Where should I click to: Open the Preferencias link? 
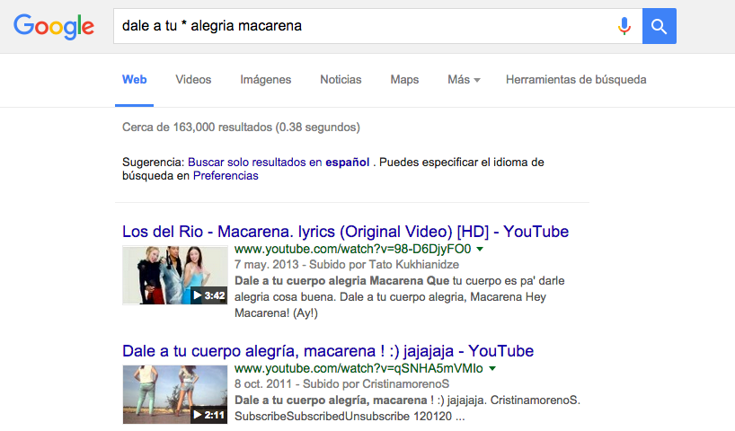coord(226,176)
